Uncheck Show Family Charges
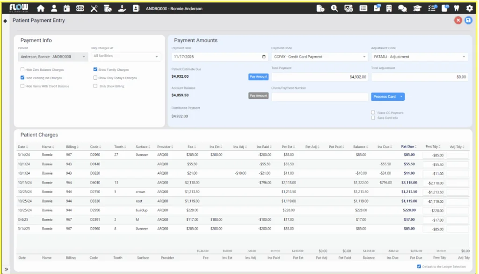The image size is (479, 274). (95, 70)
